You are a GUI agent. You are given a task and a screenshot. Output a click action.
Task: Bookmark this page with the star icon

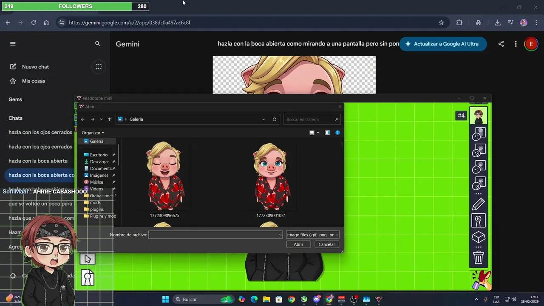(x=441, y=23)
